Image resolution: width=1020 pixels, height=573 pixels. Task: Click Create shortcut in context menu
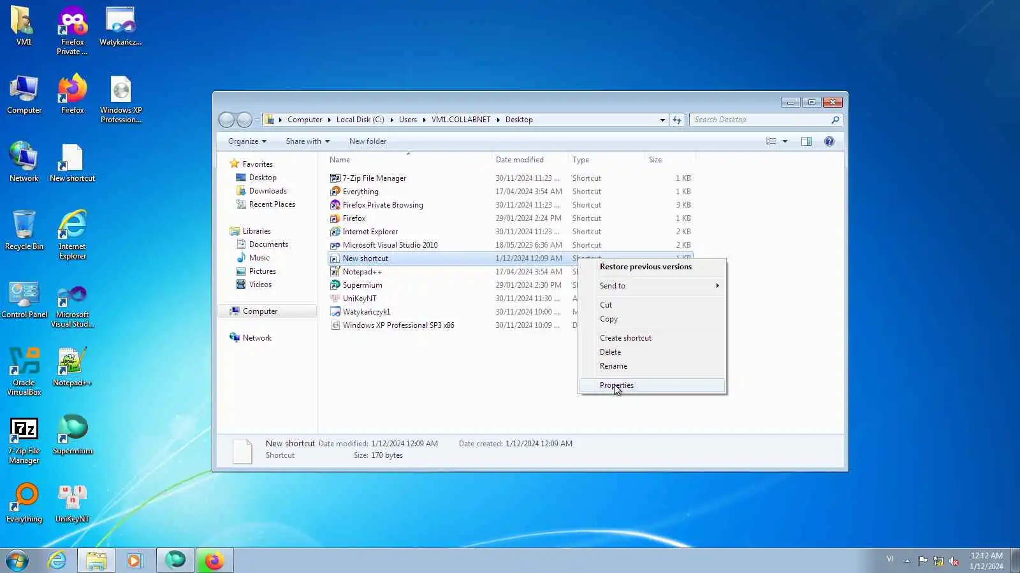652,338
